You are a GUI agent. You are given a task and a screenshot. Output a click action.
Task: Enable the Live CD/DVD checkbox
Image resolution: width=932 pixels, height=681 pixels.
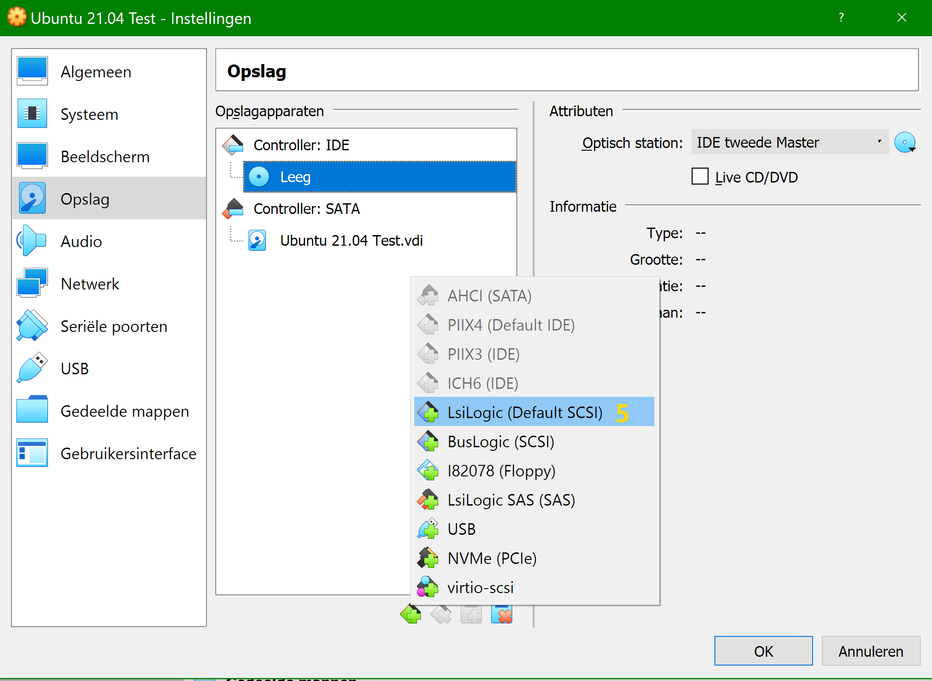pos(700,177)
